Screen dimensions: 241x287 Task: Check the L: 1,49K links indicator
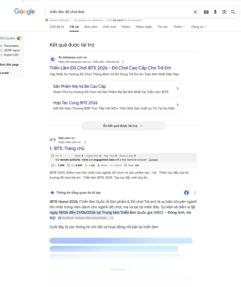58,165
